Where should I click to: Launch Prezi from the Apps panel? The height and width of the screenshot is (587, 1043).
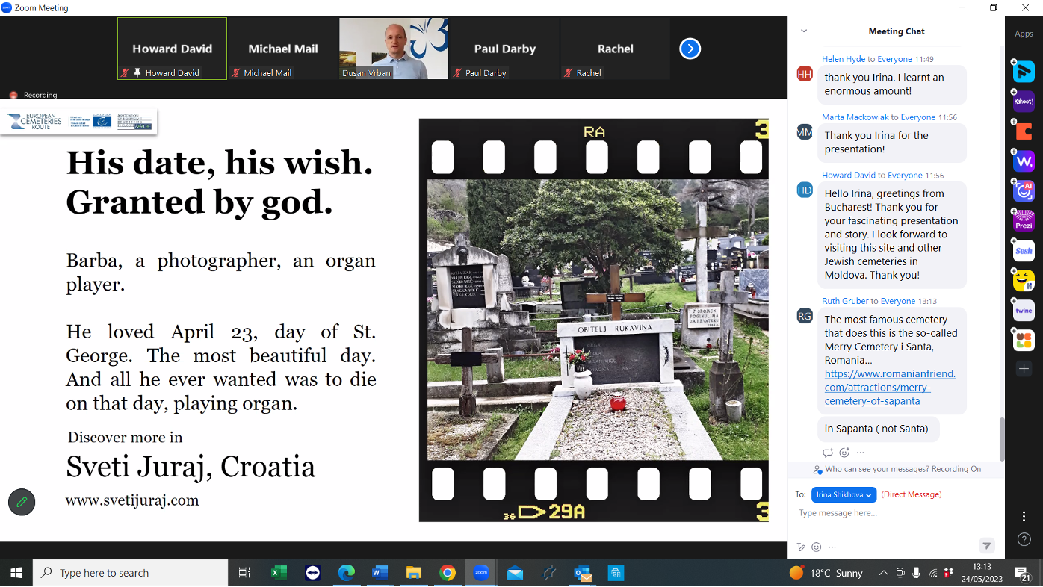click(x=1024, y=220)
